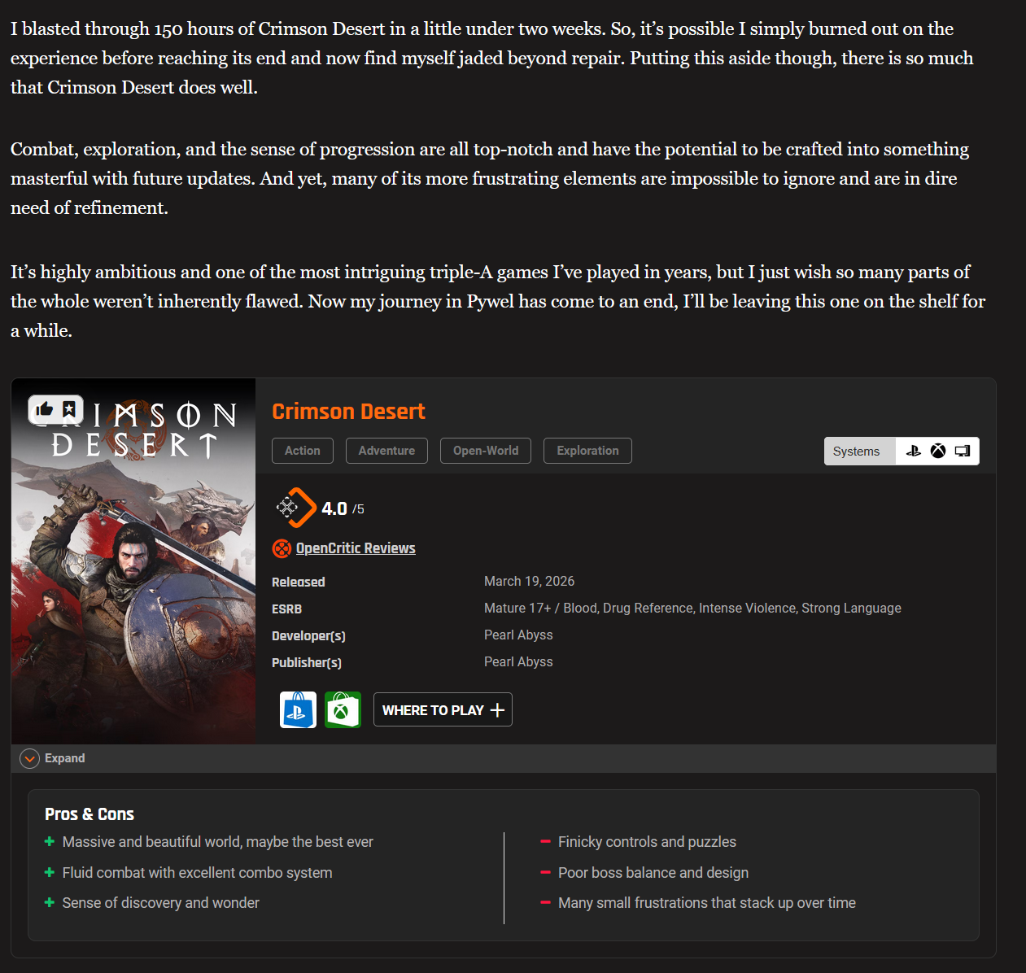1026x973 pixels.
Task: Click the Mature 17+ ESRB rating text
Action: tap(692, 608)
